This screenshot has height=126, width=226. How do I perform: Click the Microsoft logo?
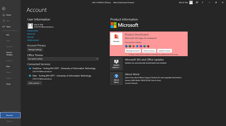[x=124, y=25]
